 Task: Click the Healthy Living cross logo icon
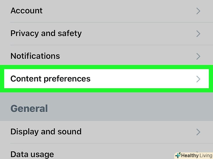pyautogui.click(x=178, y=156)
